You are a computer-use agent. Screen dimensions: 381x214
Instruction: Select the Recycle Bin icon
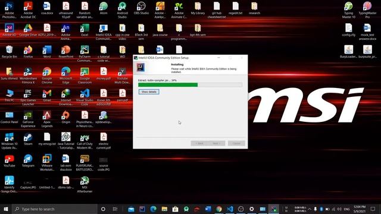point(10,52)
